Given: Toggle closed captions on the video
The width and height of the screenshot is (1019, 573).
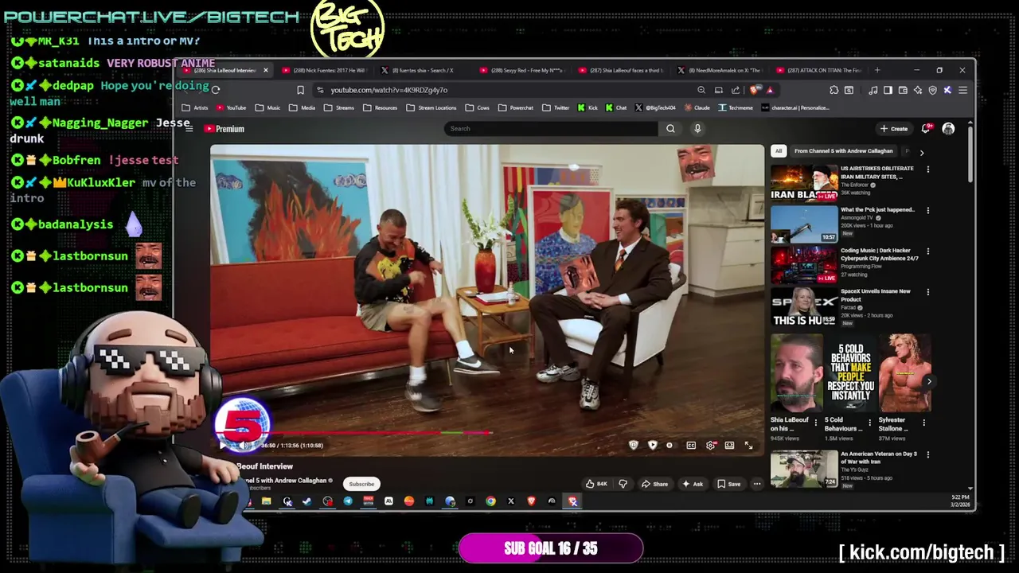Looking at the screenshot, I should [691, 446].
